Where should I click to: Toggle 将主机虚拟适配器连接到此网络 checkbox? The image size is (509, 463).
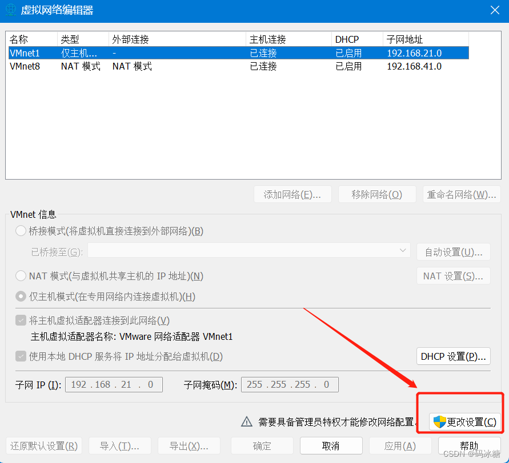21,321
